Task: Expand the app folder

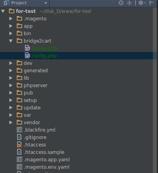Action: pos(11,26)
